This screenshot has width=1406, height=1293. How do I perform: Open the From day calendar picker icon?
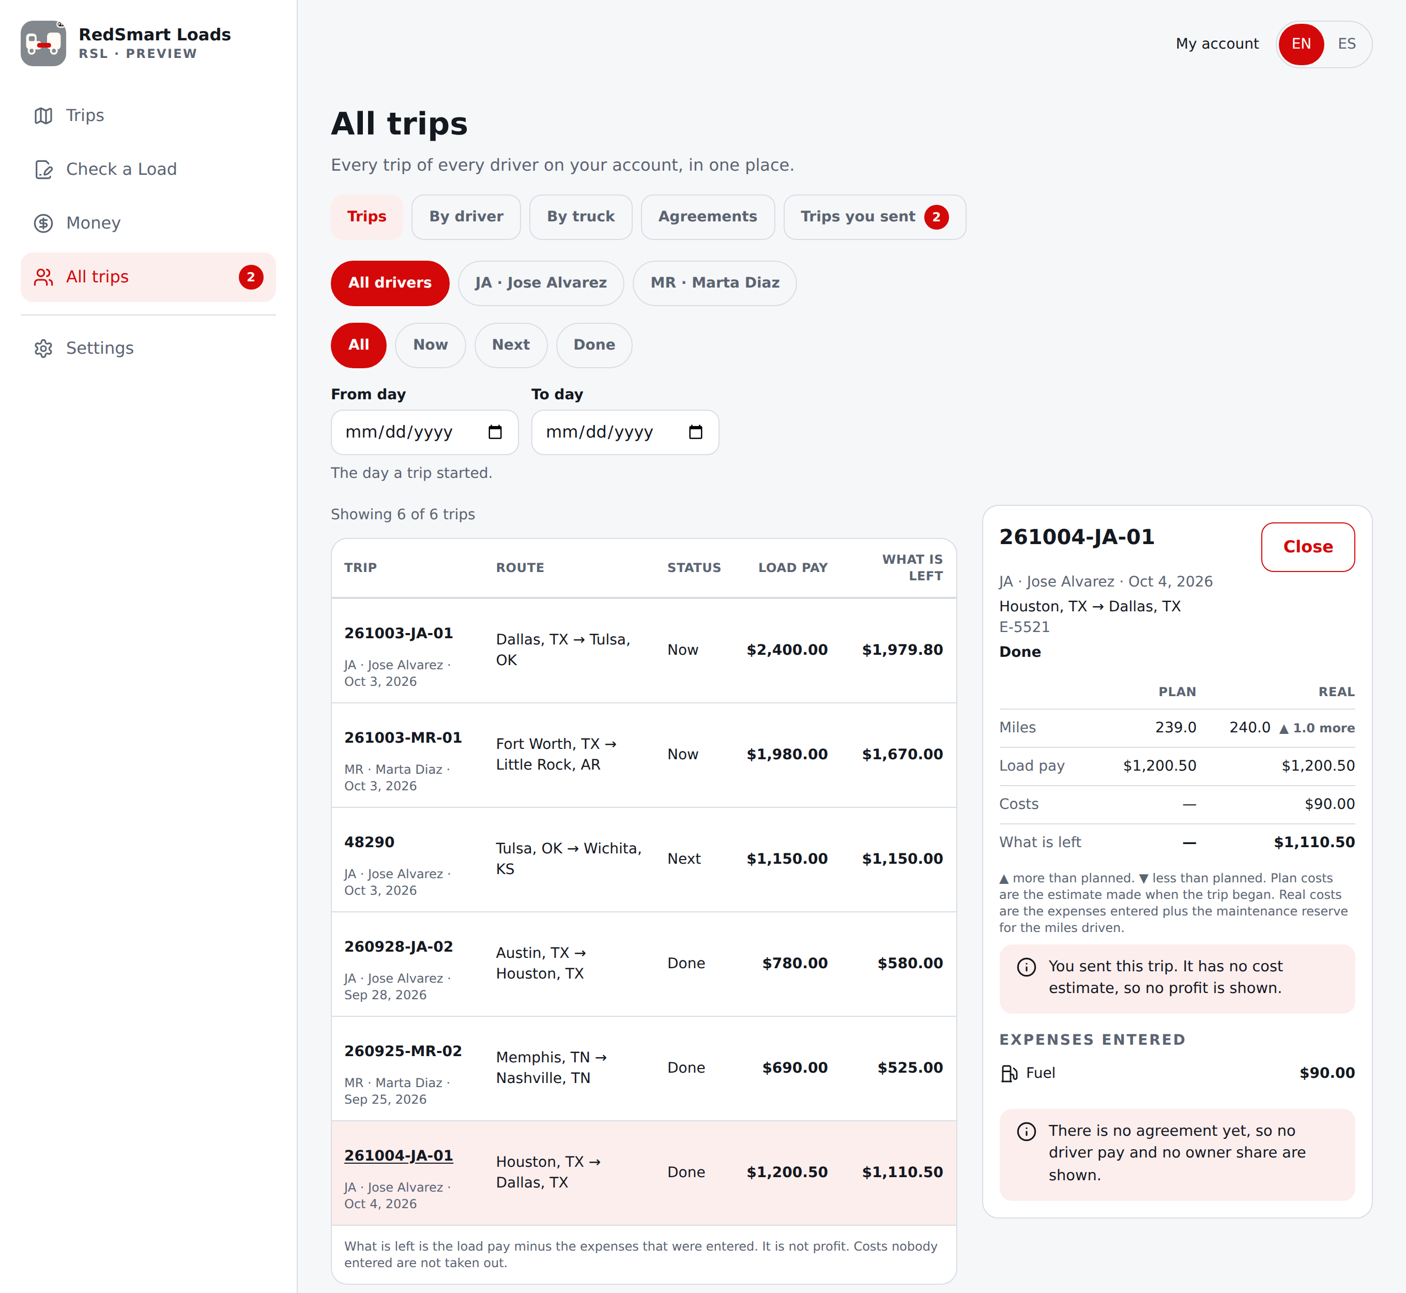(x=495, y=432)
